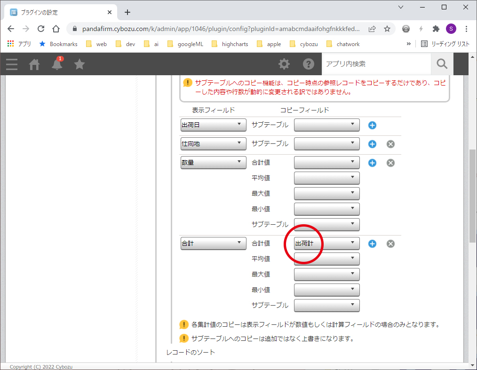Open サブテーブル dropdown in 仕向地 row
Screen dimensions: 477x370
coord(327,144)
